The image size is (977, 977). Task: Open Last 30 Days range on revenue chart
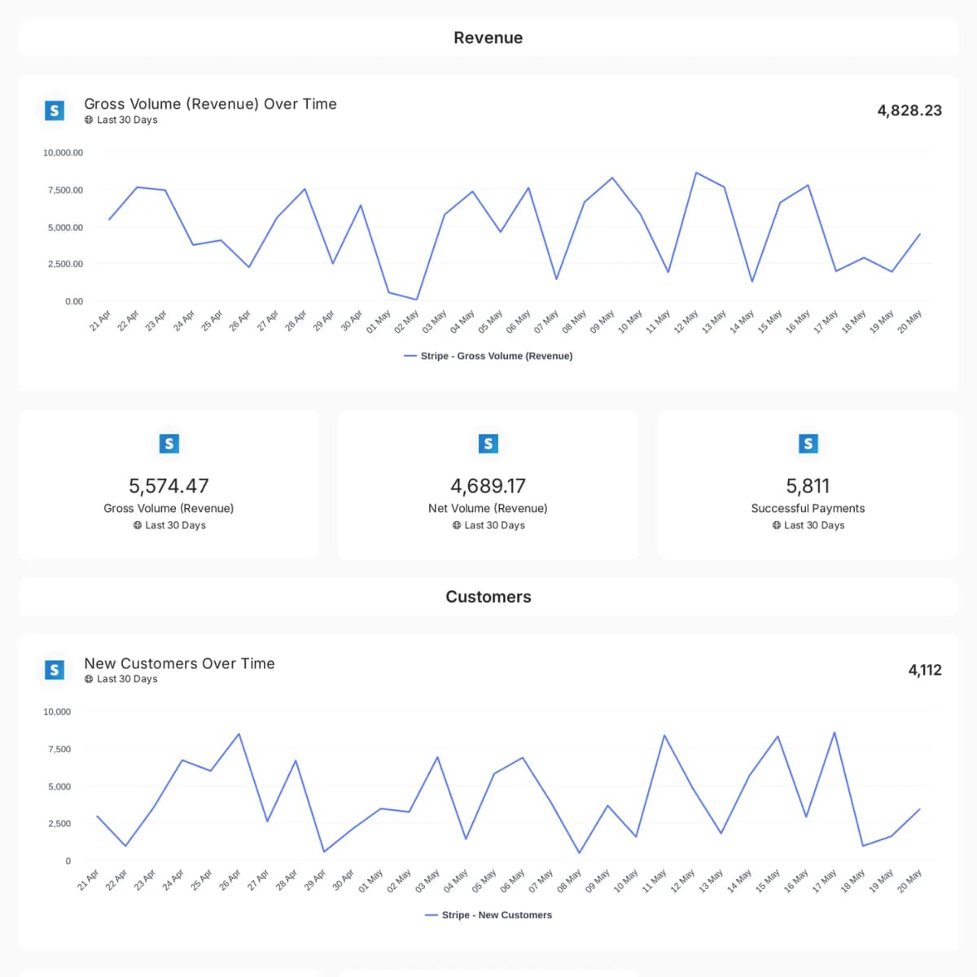coord(127,120)
